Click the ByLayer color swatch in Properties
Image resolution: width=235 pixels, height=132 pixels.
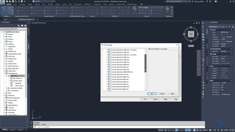pos(222,32)
